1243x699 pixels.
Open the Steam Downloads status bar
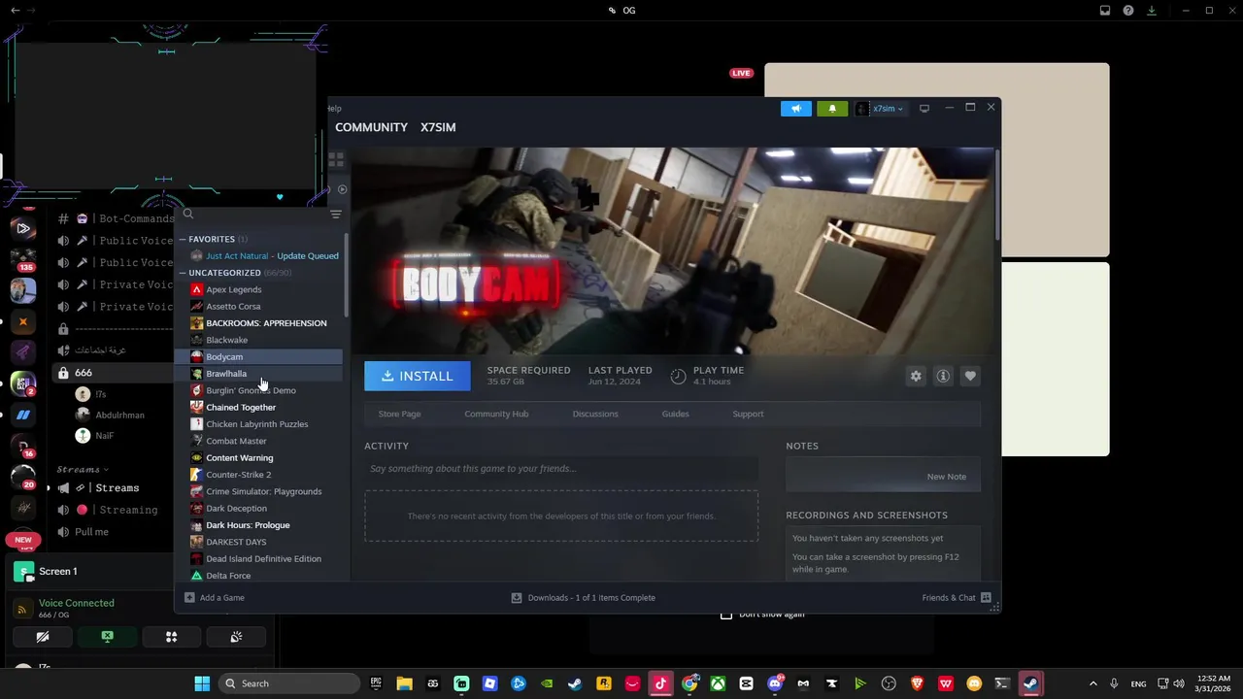(x=584, y=598)
